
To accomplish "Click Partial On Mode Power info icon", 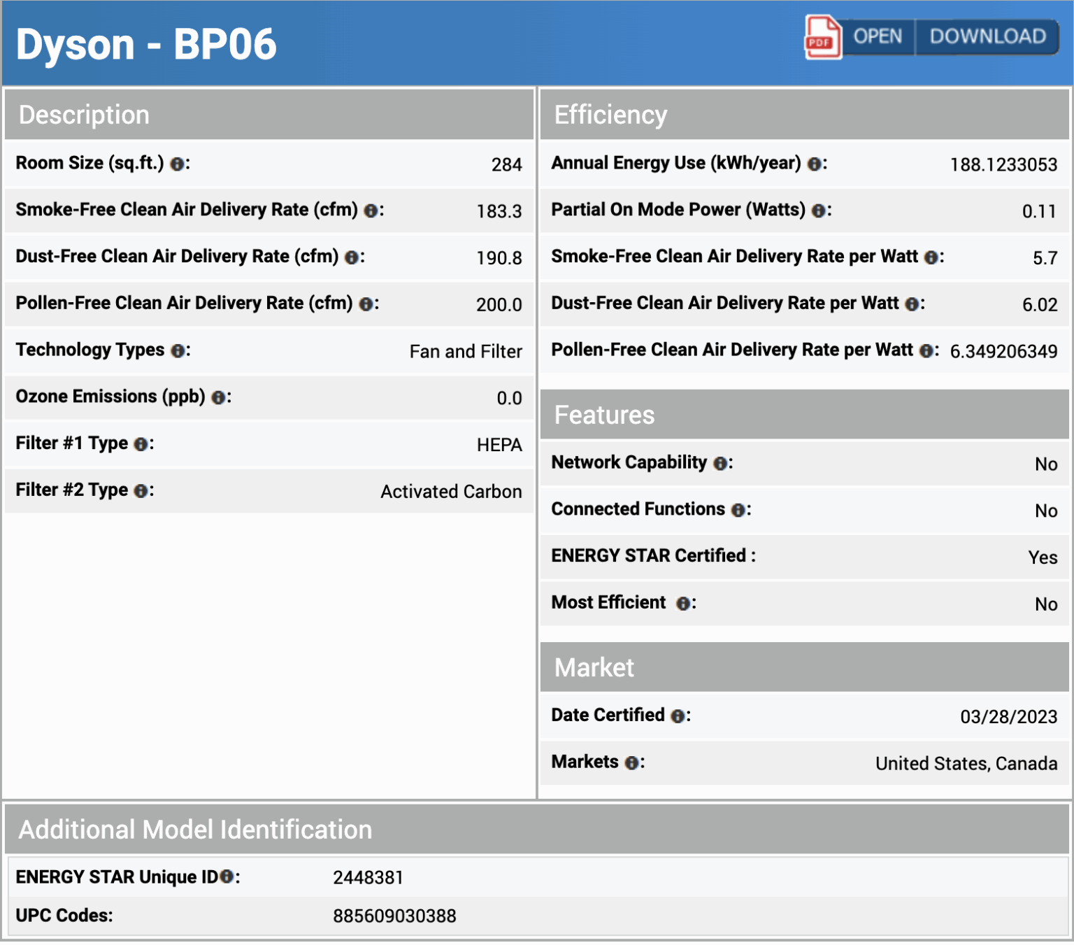I will [819, 211].
